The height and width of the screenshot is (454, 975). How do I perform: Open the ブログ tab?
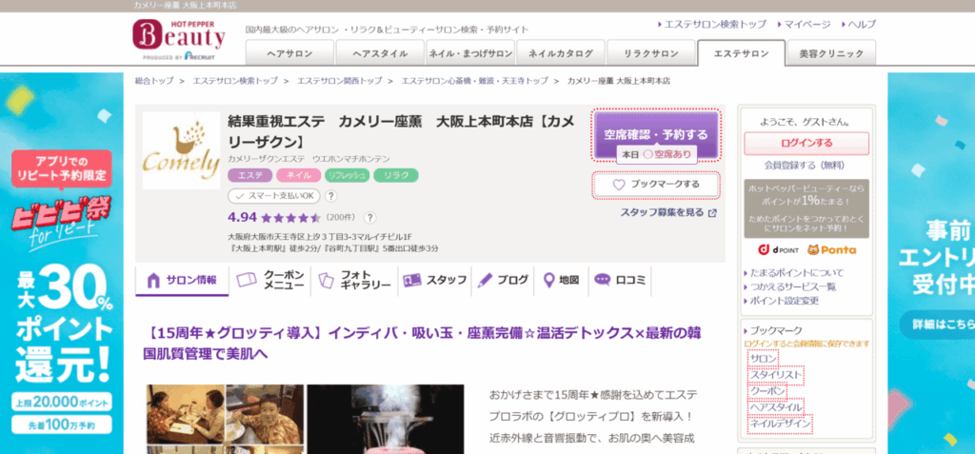[504, 281]
